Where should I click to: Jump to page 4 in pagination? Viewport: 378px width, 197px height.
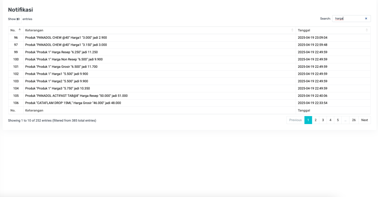[330, 120]
